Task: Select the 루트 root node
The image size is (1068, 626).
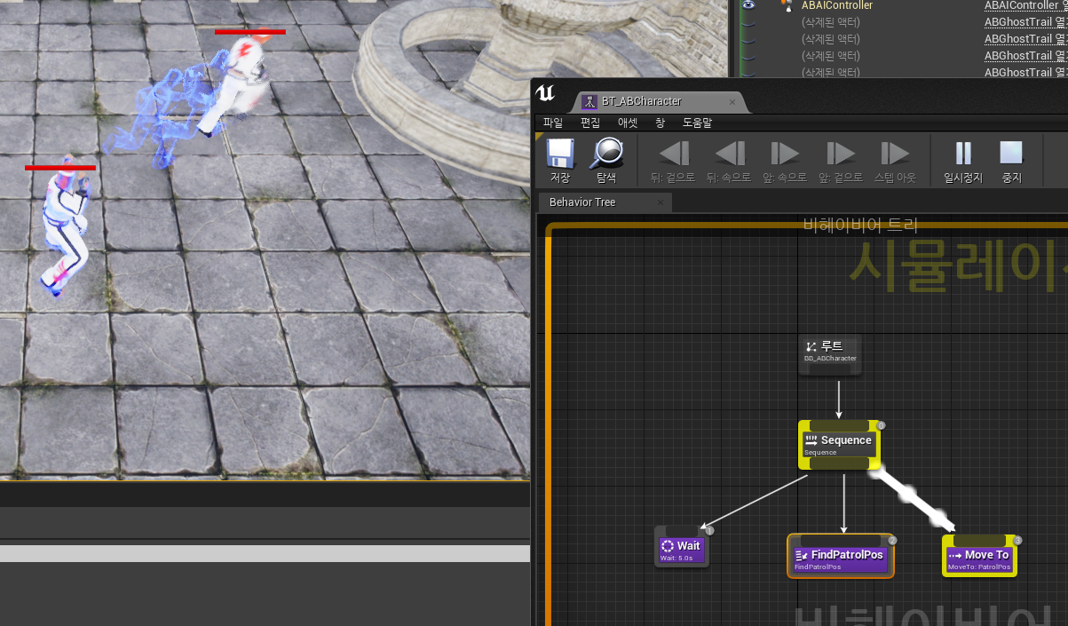Action: pyautogui.click(x=830, y=354)
